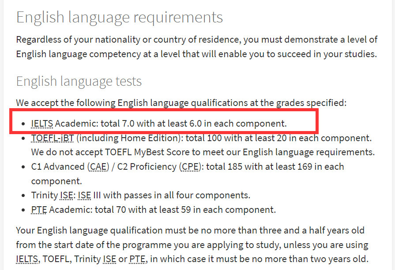Click the PTE abbreviation in PTE Academic bullet
This screenshot has width=395, height=270.
(x=39, y=209)
